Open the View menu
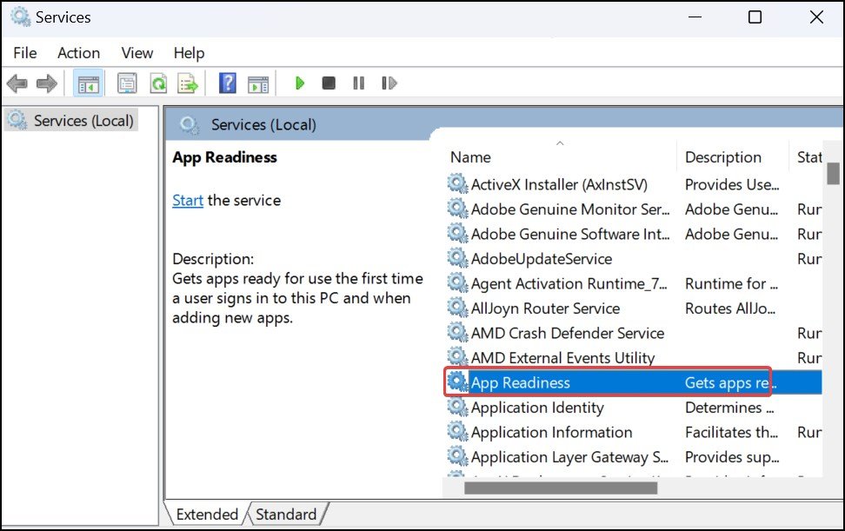The height and width of the screenshot is (531, 845). (x=137, y=53)
